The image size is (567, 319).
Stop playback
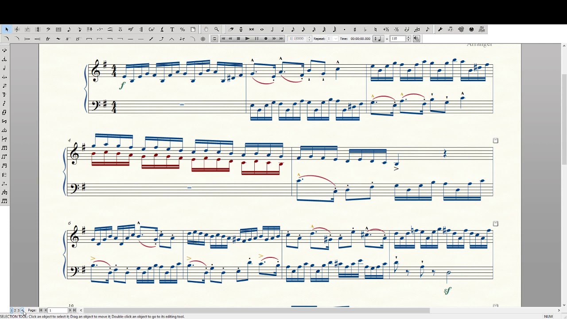pyautogui.click(x=238, y=39)
